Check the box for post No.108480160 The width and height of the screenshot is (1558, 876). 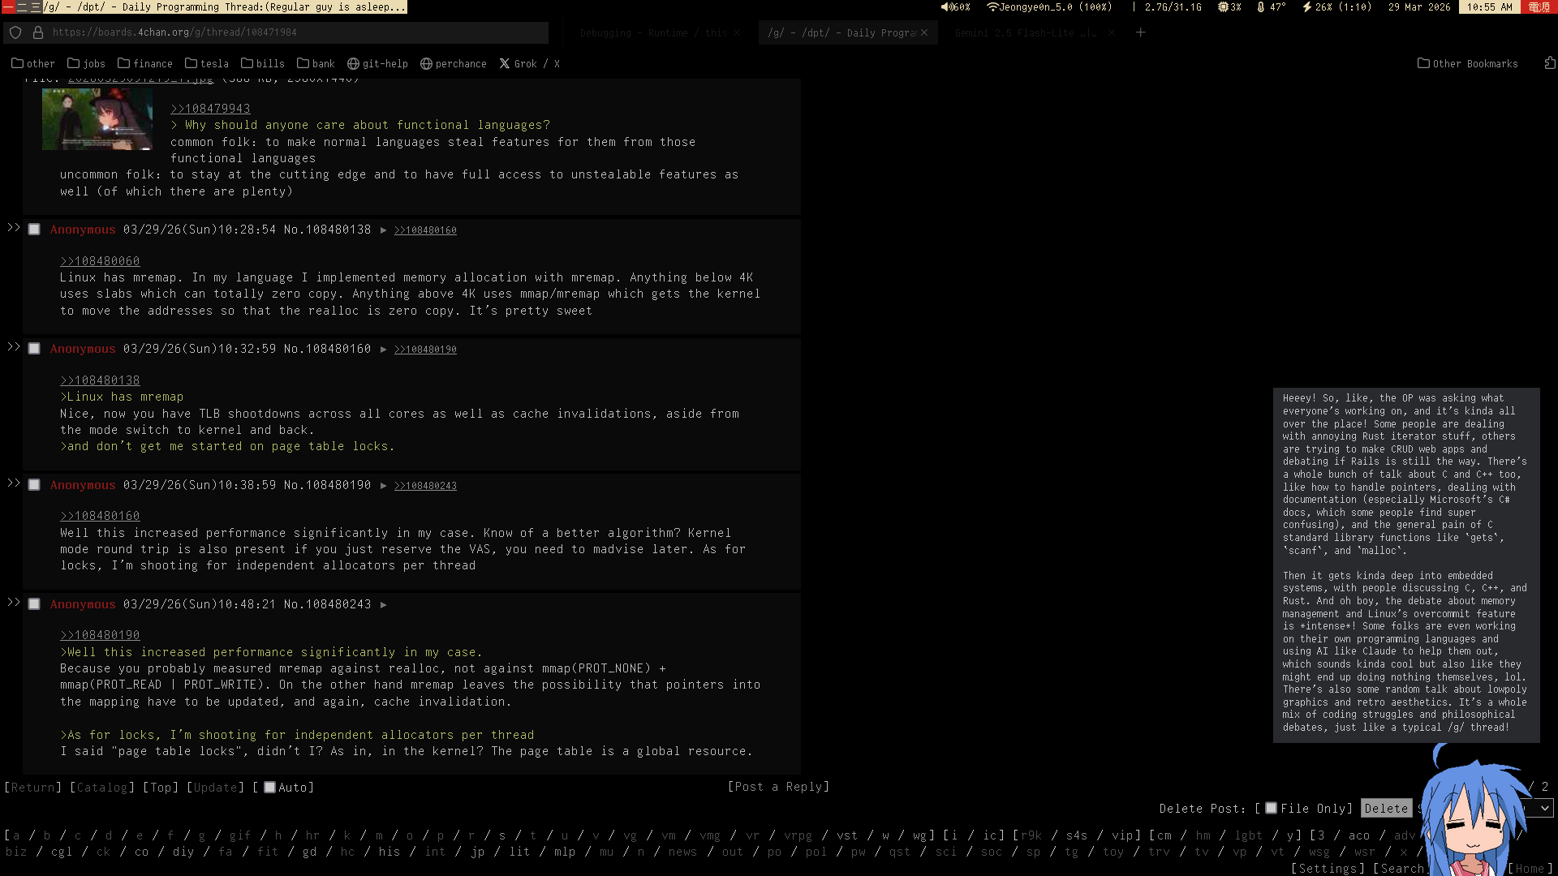pos(34,349)
